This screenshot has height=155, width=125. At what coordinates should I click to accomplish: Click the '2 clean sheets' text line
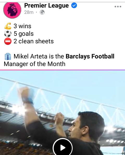[x=34, y=41]
